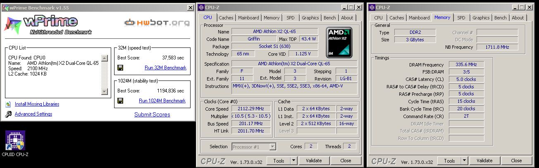The width and height of the screenshot is (539, 168).
Task: Click the wPrime Benchmark title bar icon
Action: (5, 7)
